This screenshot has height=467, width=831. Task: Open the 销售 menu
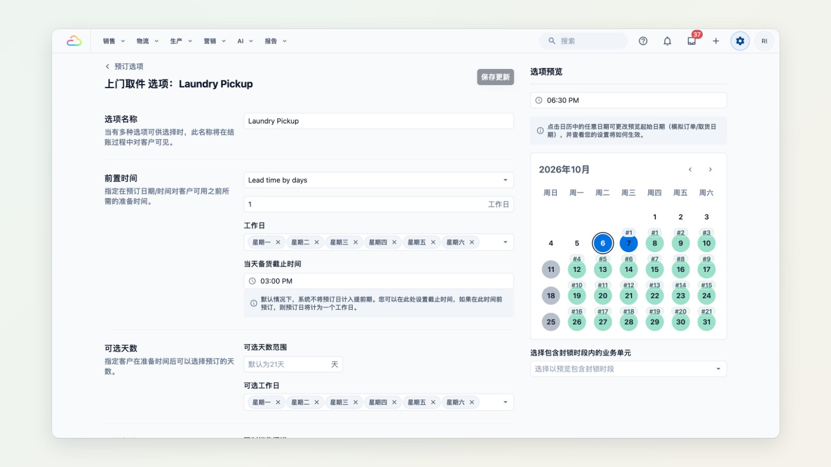click(x=114, y=41)
